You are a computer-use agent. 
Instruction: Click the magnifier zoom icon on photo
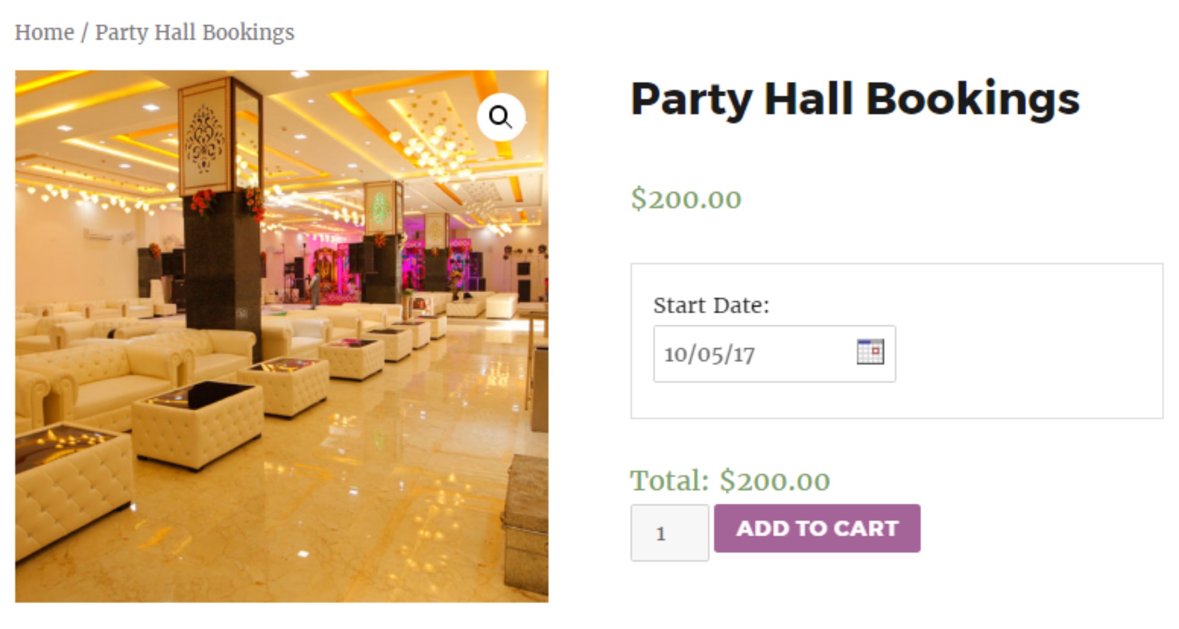coord(501,117)
